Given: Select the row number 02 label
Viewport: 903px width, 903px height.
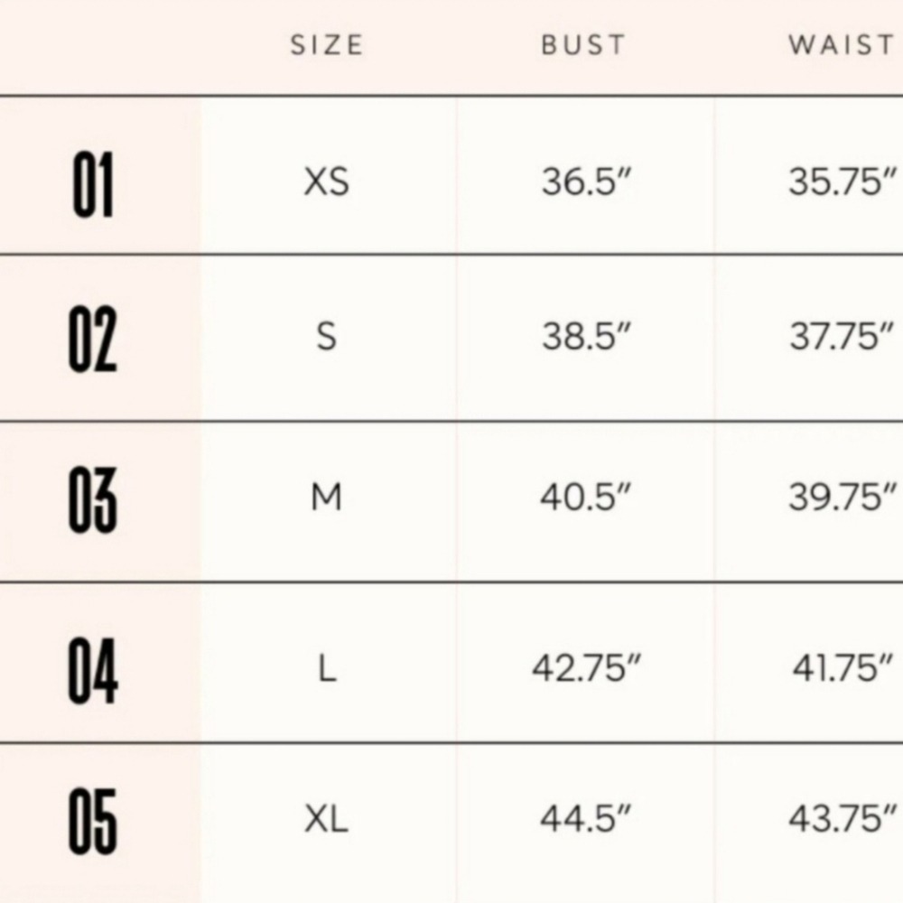Looking at the screenshot, I should 93,339.
